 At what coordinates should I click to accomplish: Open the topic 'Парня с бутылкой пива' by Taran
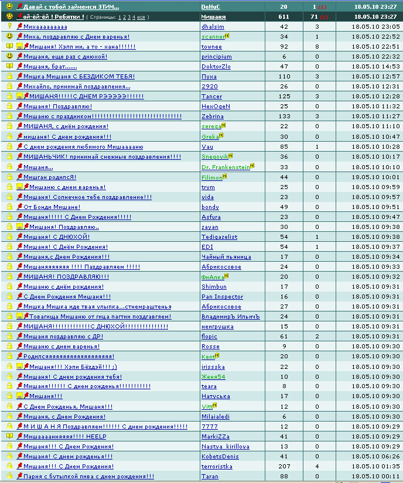coord(88,476)
